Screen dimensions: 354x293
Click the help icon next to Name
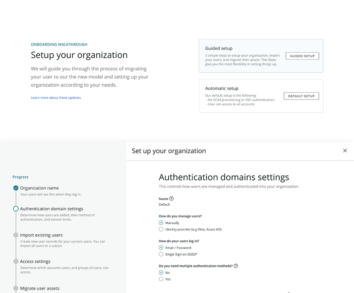point(171,199)
